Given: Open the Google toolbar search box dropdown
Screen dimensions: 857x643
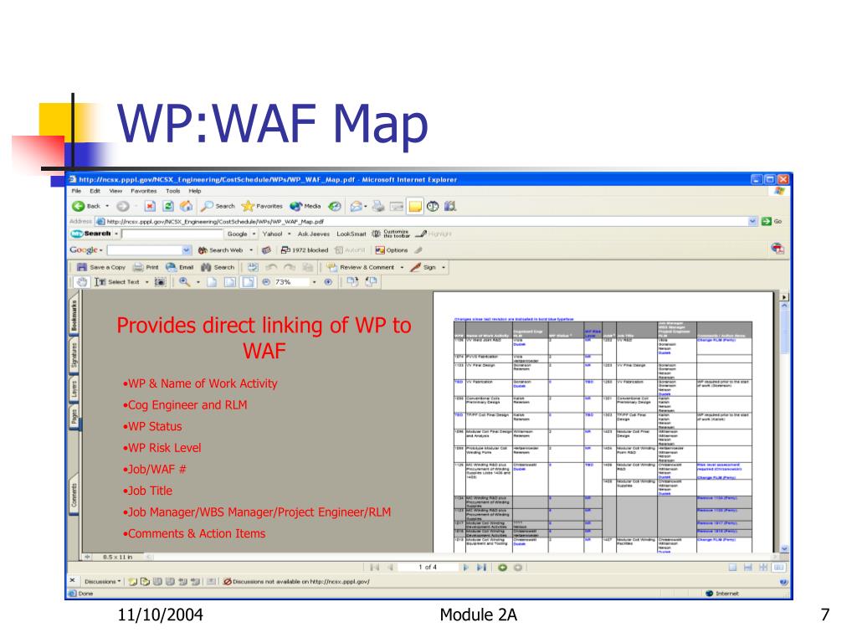Looking at the screenshot, I should click(x=187, y=249).
